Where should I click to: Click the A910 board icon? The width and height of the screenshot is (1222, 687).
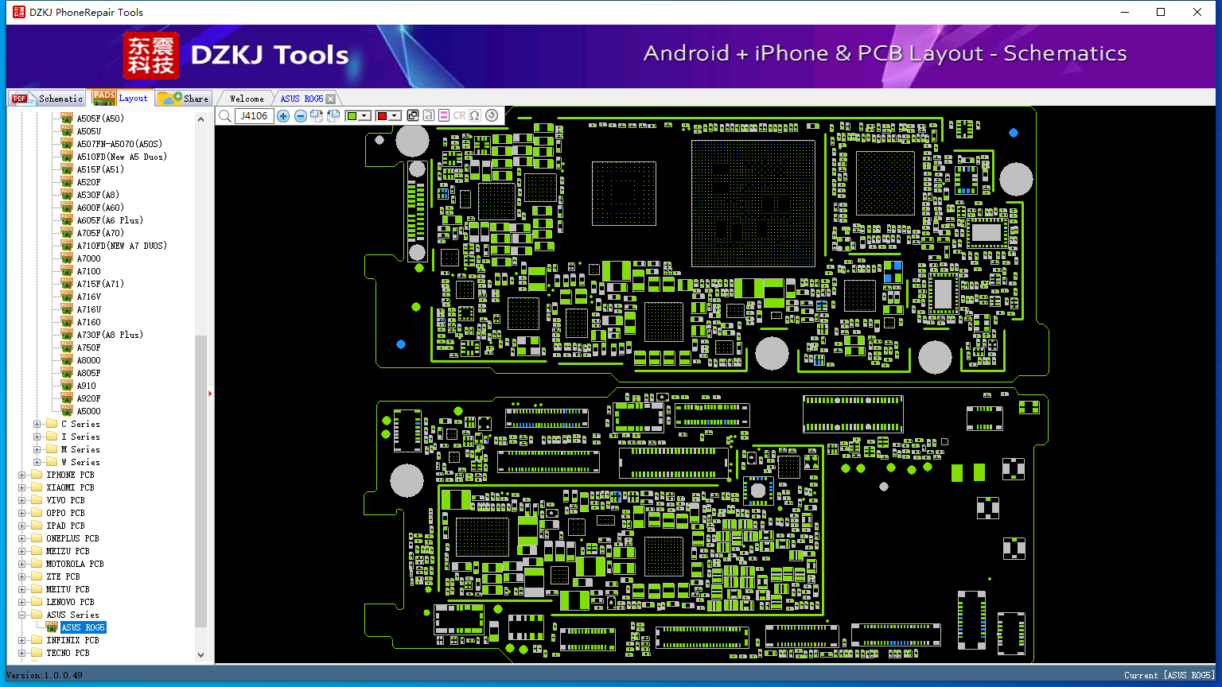[67, 386]
